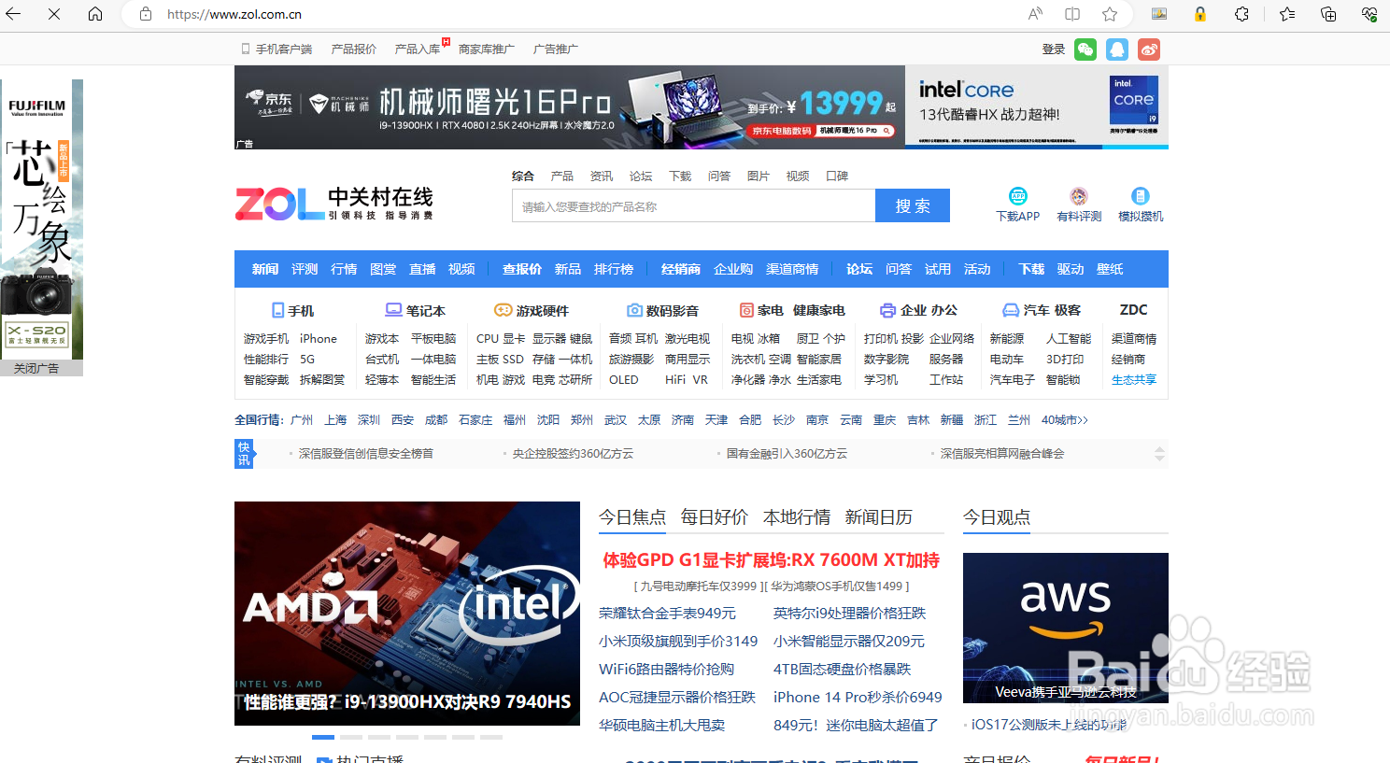Viewport: 1390px width, 763px height.
Task: Select 论坛 search tab
Action: [x=641, y=176]
